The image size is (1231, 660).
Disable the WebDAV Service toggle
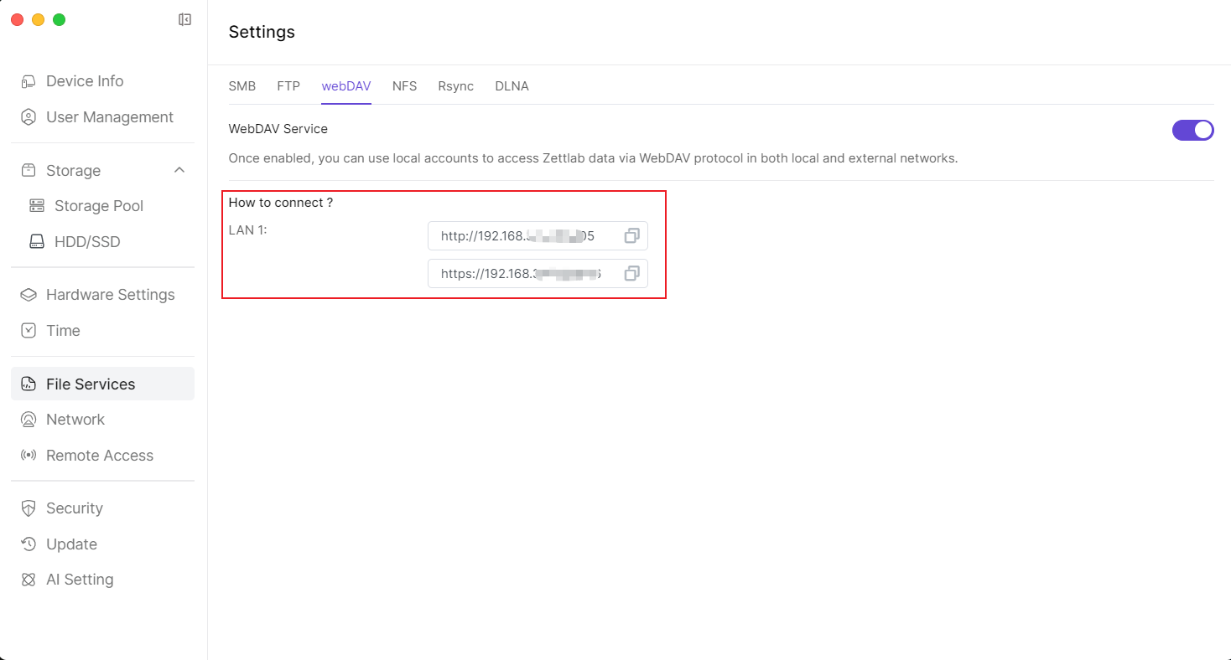point(1192,130)
